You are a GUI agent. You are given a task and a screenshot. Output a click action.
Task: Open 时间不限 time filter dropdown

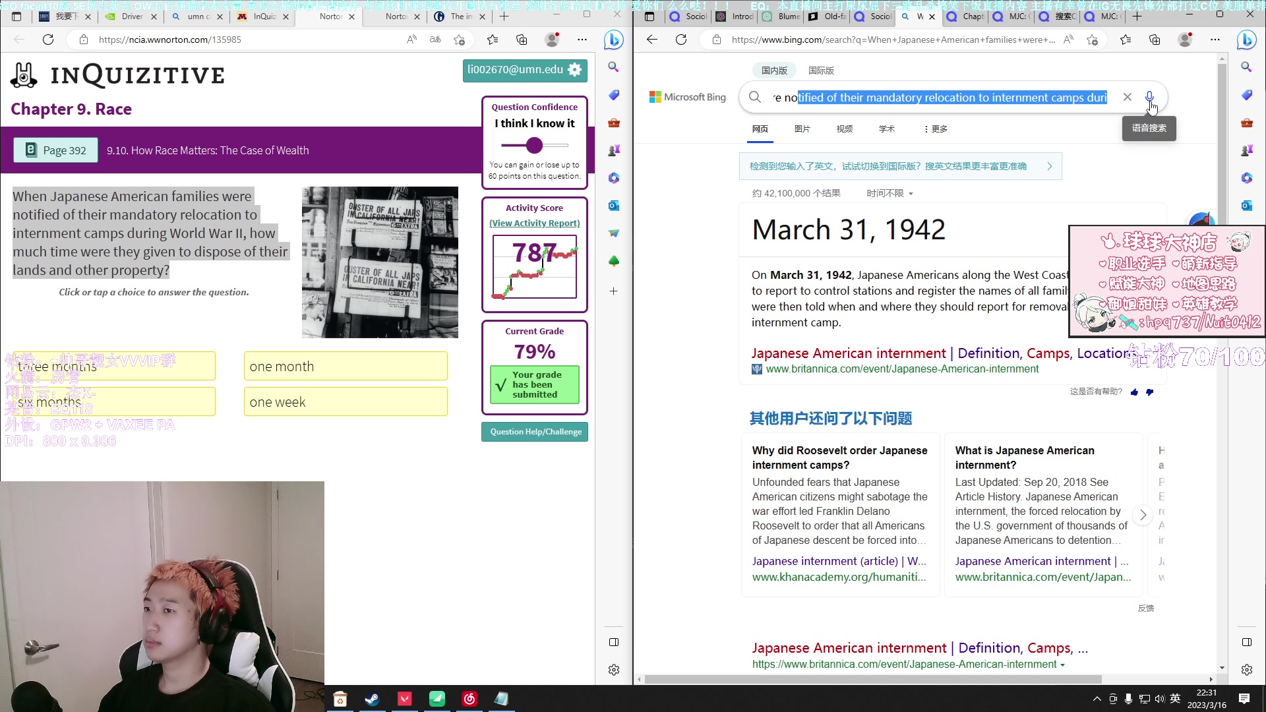pyautogui.click(x=889, y=193)
